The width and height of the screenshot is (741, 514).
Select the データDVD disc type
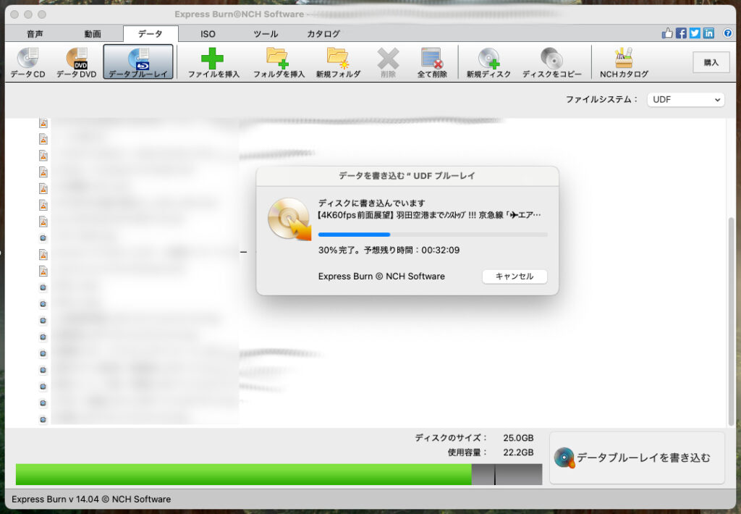[77, 62]
